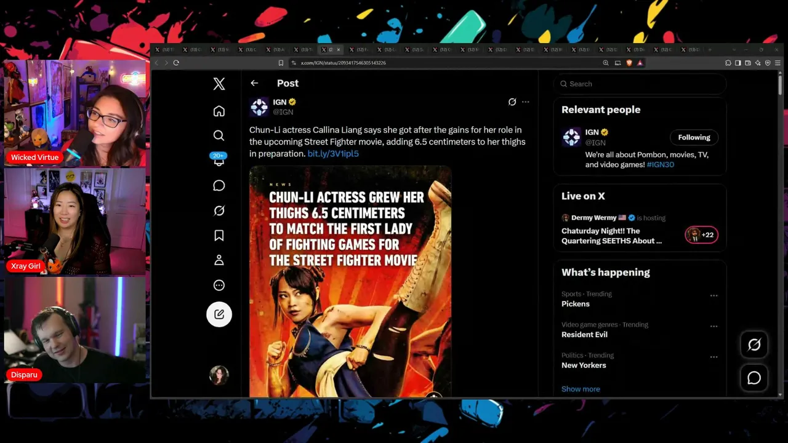This screenshot has width=788, height=443.
Task: Open the Brave Wallet icon
Action: [x=748, y=63]
